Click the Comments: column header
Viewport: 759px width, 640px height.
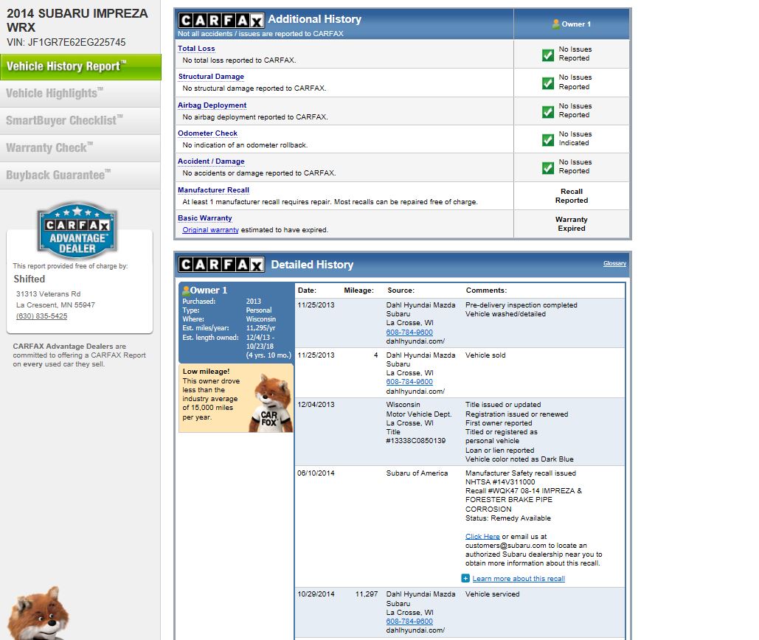pos(487,291)
